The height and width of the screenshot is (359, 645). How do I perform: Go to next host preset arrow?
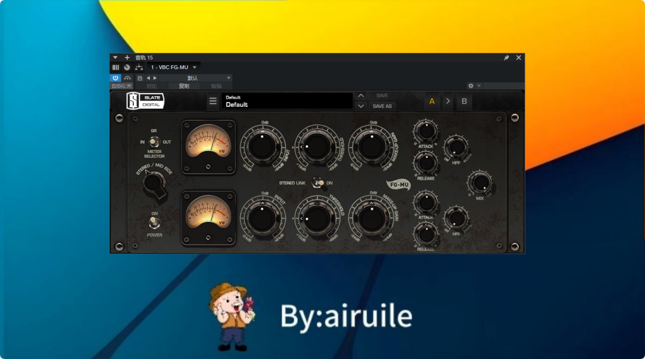155,78
